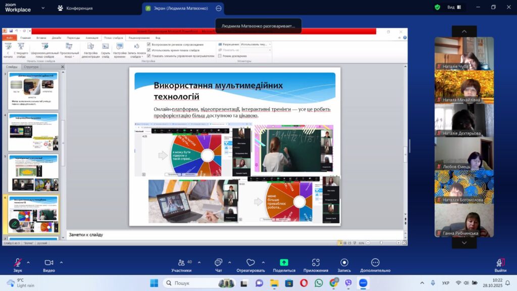This screenshot has height=291, width=517.
Task: Click the green Поделиться share button
Action: click(x=284, y=263)
